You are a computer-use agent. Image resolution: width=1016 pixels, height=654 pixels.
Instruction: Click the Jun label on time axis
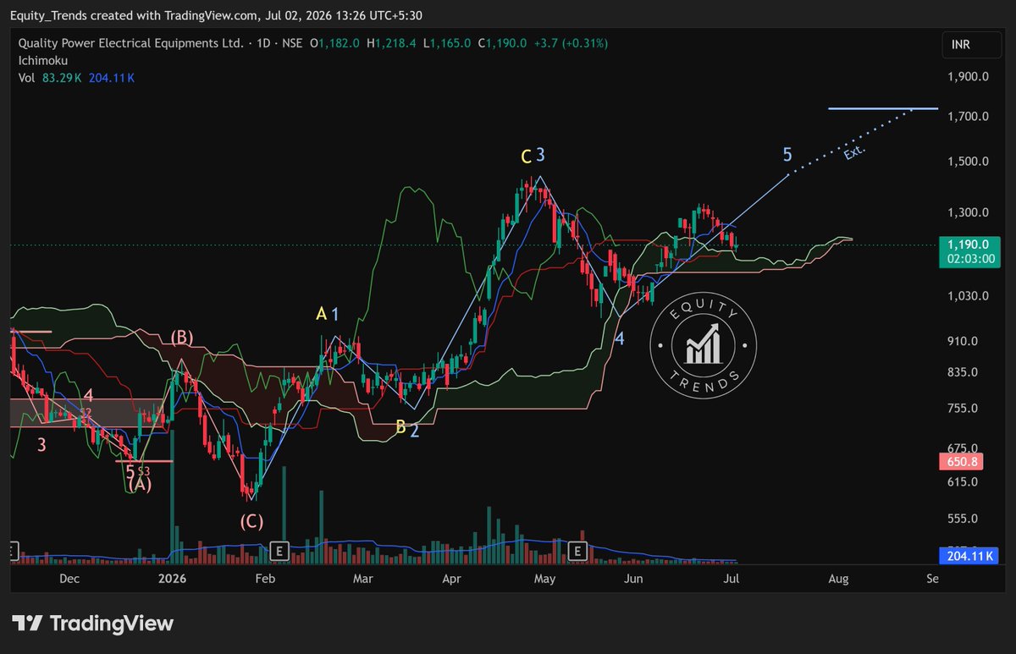tap(632, 579)
